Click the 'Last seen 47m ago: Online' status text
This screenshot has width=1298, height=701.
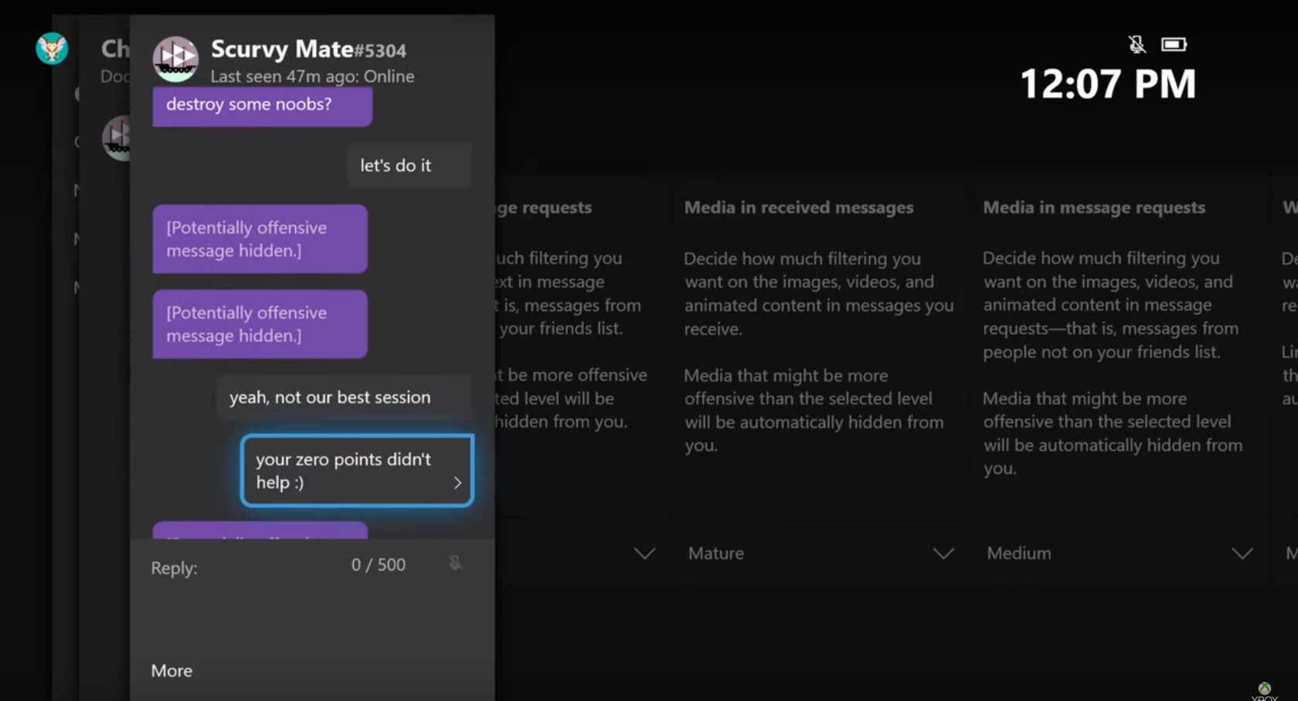tap(313, 76)
